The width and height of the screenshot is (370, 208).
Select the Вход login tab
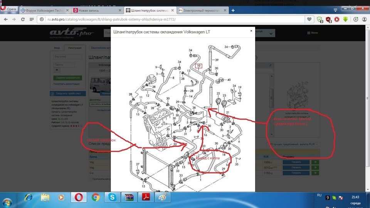[x=57, y=48]
